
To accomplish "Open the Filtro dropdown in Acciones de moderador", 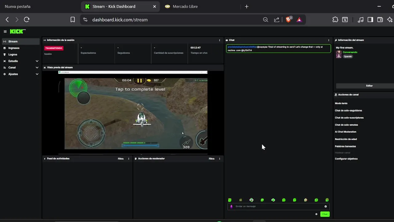I will [x=211, y=159].
